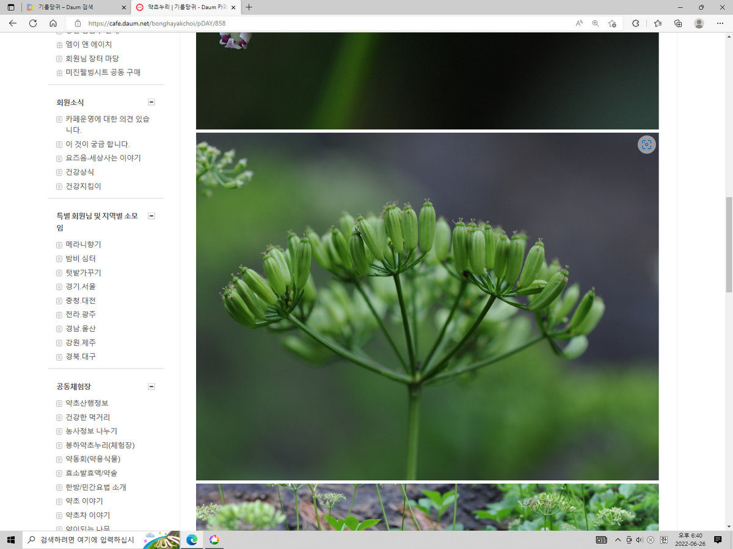Open the 약동회(약용식물) board
Screen dimensions: 733x549
(x=93, y=459)
